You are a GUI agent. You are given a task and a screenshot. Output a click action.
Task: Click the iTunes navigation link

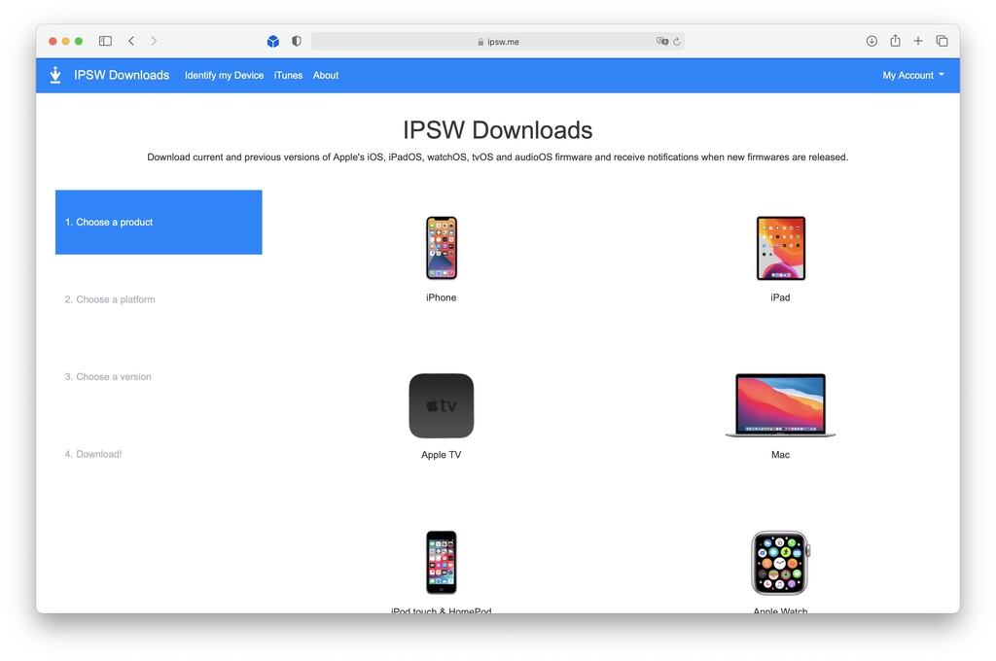pyautogui.click(x=288, y=75)
